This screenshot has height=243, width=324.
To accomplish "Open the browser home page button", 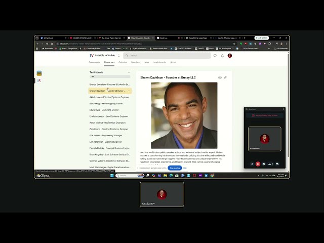I will [52, 44].
